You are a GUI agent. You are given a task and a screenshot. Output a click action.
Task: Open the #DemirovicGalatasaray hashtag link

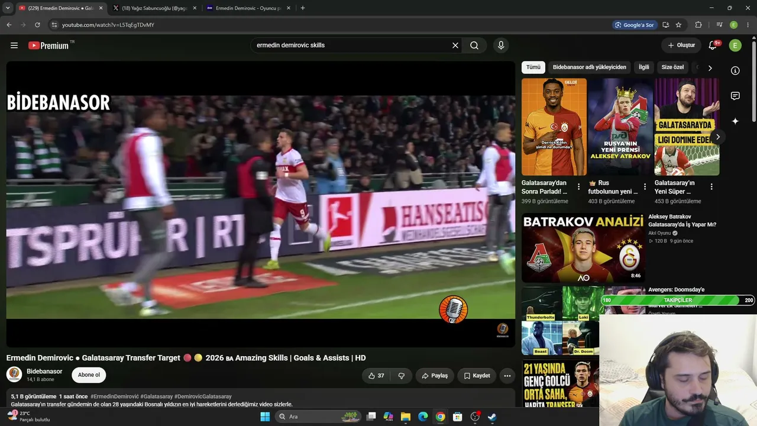(203, 396)
